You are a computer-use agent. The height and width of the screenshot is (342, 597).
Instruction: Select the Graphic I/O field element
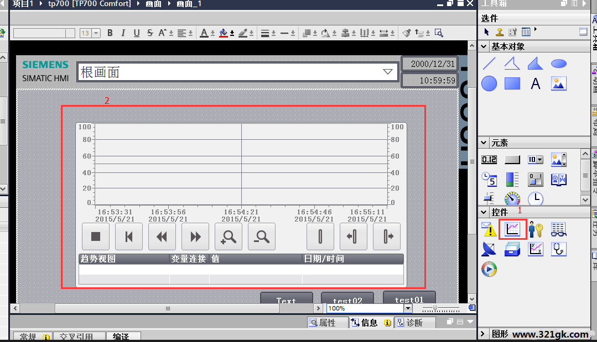pyautogui.click(x=558, y=160)
